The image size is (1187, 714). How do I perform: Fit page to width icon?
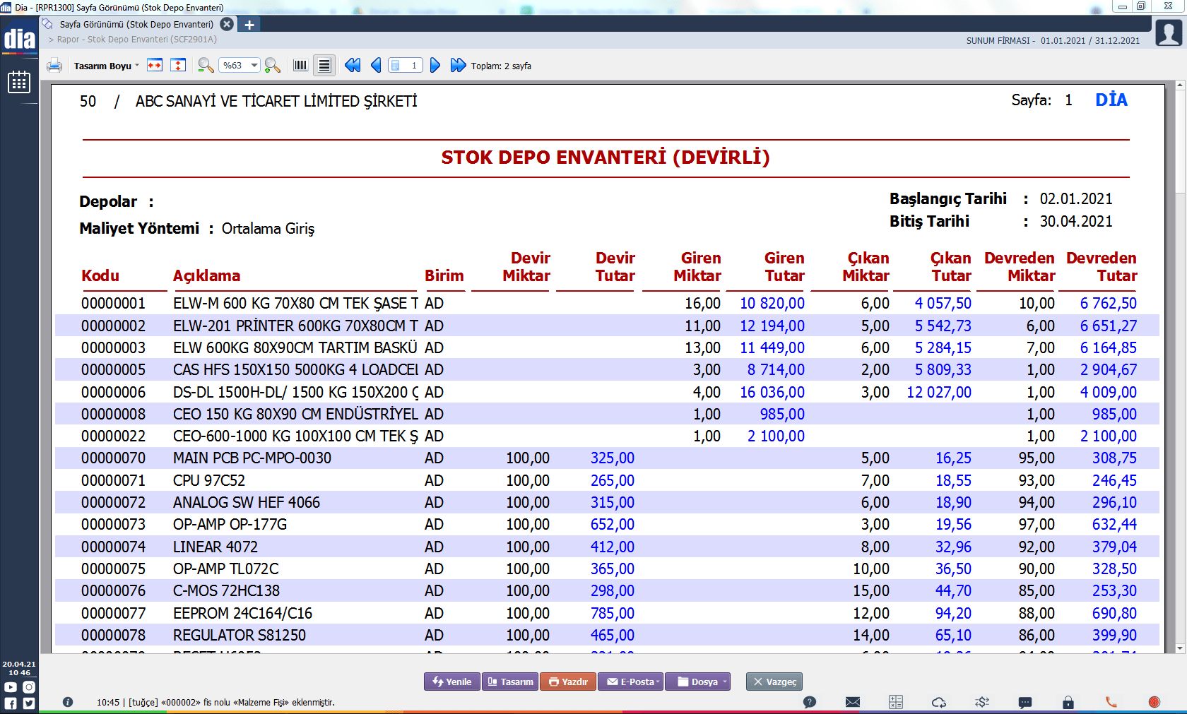pos(155,66)
